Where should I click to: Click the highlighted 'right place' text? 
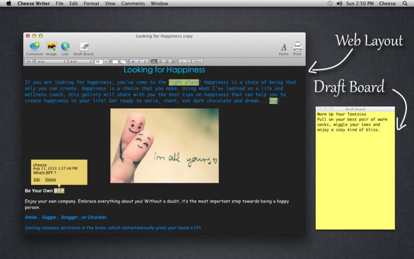184,82
